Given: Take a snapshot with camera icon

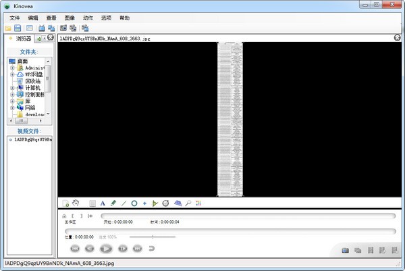Looking at the screenshot, I should 345,250.
